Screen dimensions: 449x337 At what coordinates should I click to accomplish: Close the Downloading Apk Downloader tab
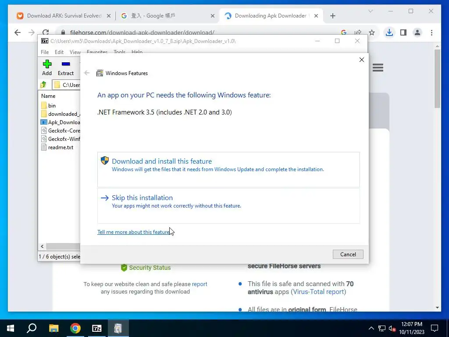pos(316,16)
